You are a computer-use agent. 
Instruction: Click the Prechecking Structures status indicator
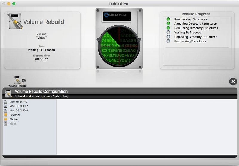coord(168,19)
